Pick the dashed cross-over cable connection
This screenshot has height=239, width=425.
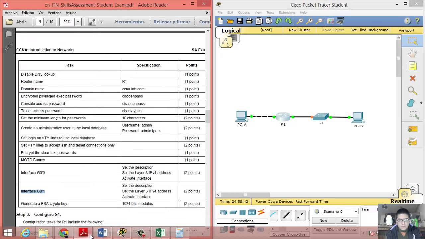pyautogui.click(x=300, y=216)
